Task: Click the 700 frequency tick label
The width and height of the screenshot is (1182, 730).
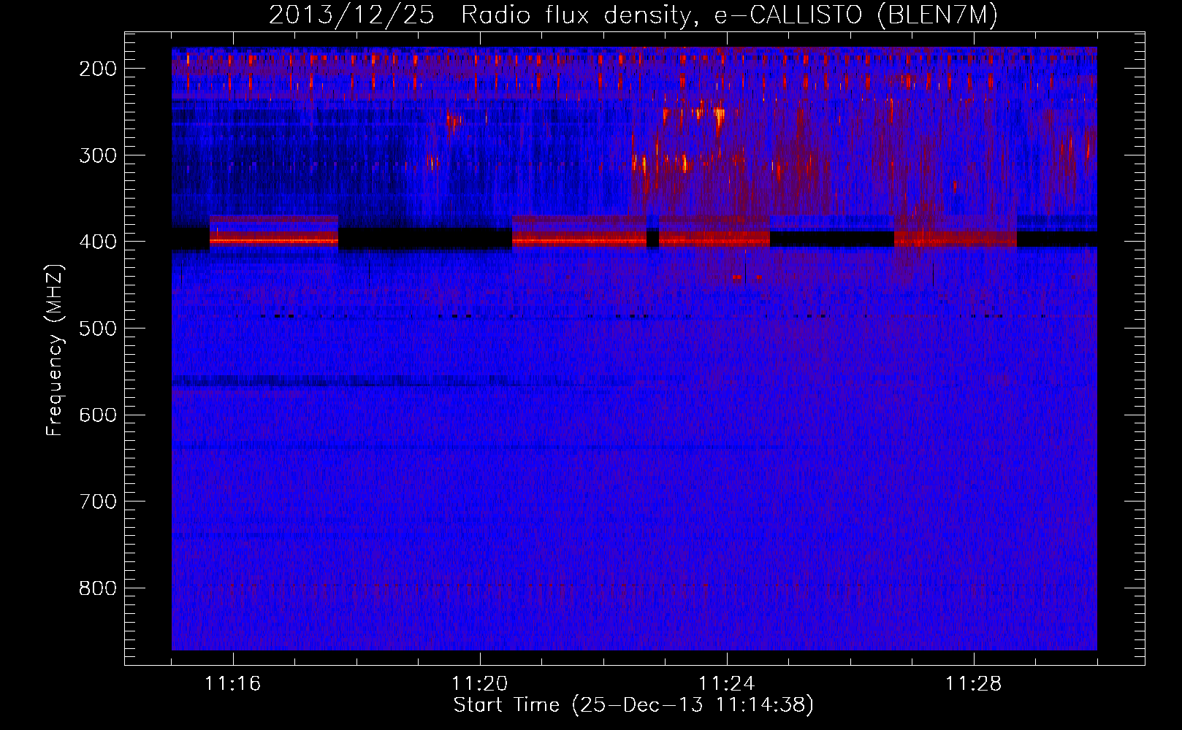Action: [98, 502]
